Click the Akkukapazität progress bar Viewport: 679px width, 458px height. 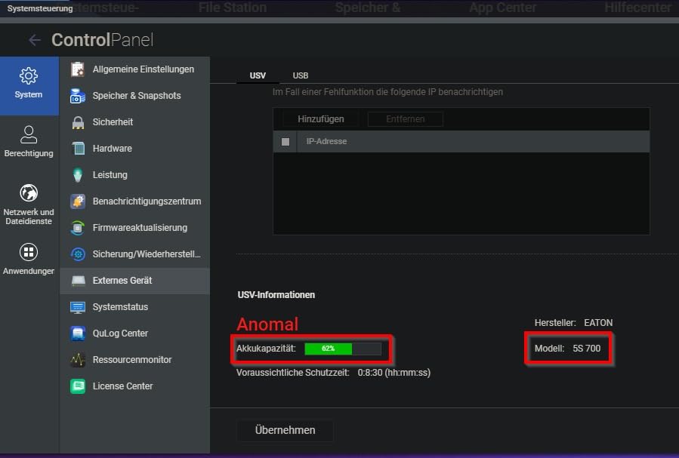click(x=343, y=349)
